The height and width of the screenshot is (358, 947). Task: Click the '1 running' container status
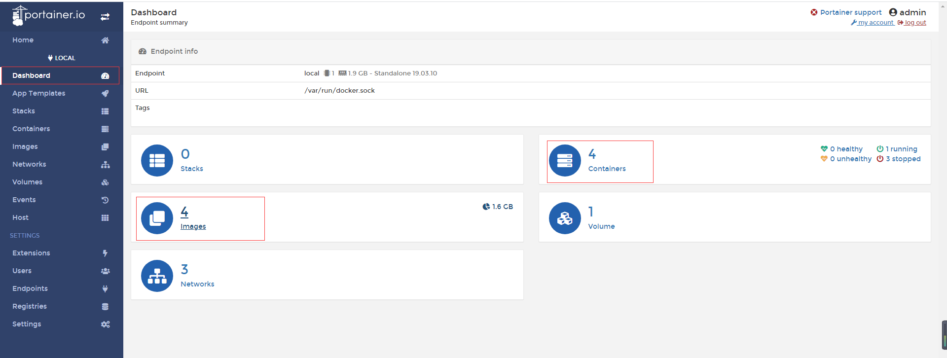point(897,149)
